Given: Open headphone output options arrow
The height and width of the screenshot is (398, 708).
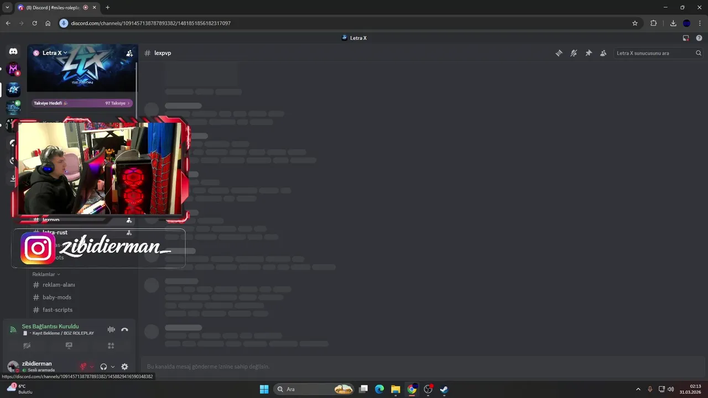Looking at the screenshot, I should pos(112,366).
